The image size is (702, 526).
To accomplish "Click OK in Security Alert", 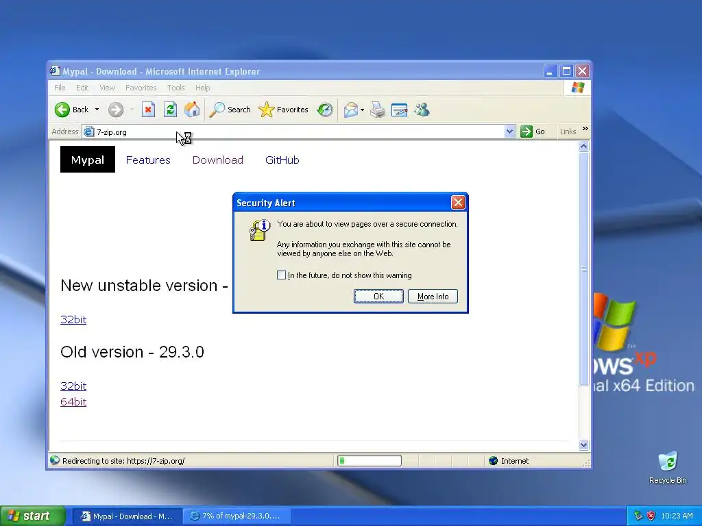I will tap(378, 296).
